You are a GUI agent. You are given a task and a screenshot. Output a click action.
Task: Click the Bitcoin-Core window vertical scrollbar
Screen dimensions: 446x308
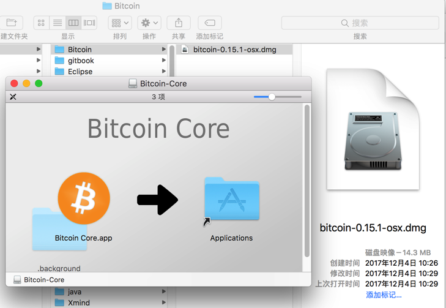coord(307,181)
